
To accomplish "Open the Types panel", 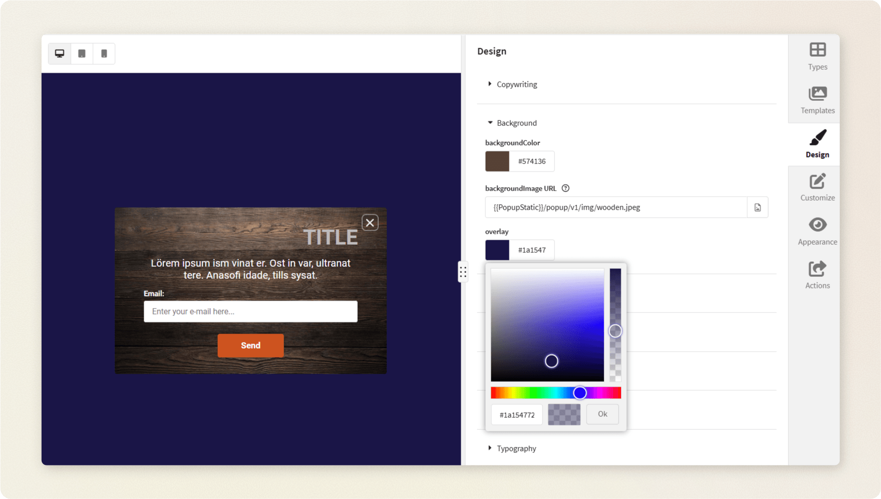I will point(817,56).
